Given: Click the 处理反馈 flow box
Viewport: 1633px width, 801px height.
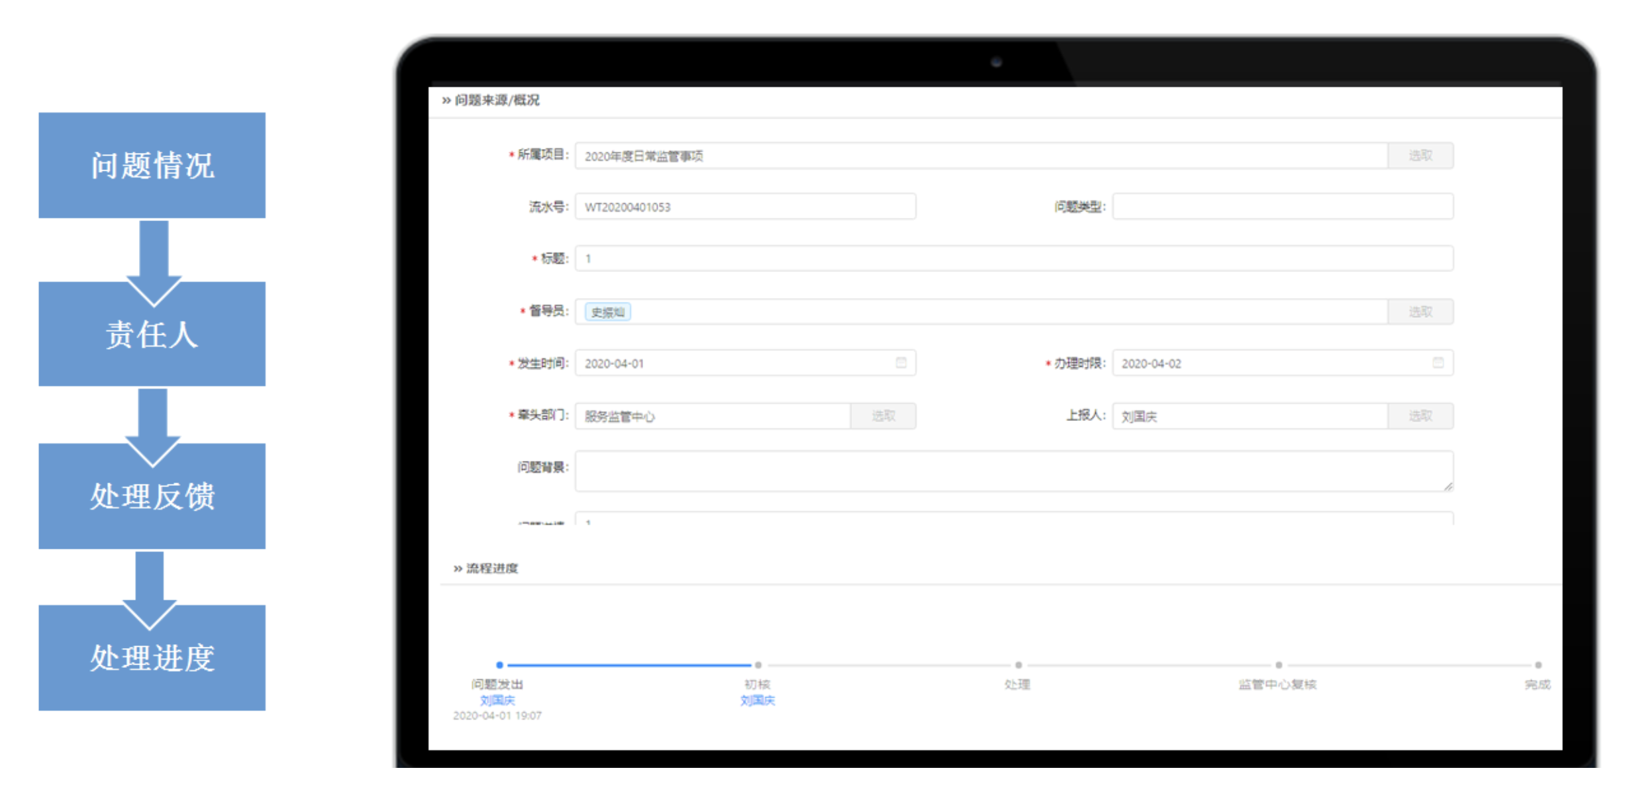Looking at the screenshot, I should pos(152,496).
